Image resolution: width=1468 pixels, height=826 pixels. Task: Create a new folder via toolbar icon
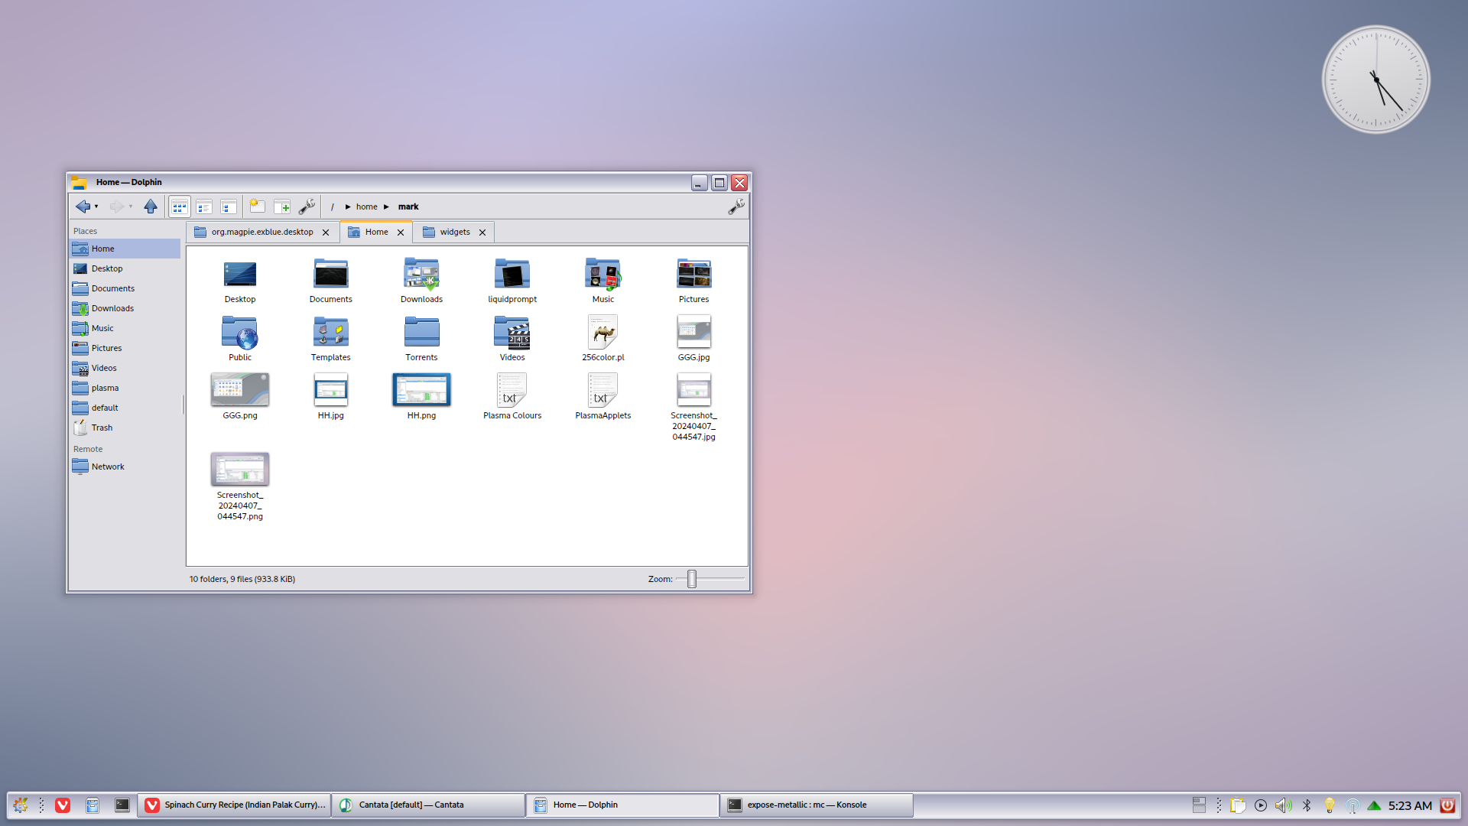coord(258,206)
